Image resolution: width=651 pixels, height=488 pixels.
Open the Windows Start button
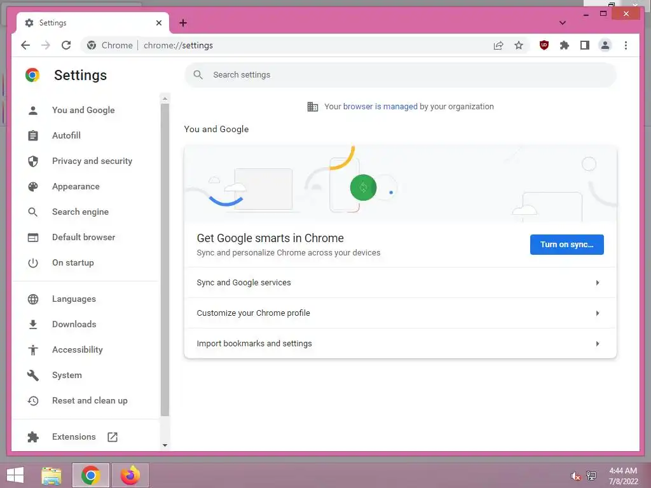pos(15,475)
